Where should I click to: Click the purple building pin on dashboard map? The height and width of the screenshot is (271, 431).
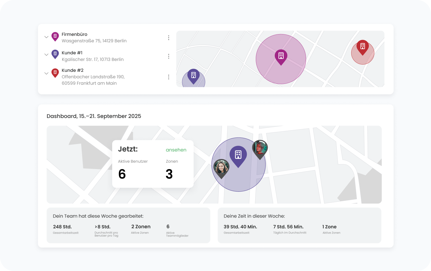pos(238,155)
